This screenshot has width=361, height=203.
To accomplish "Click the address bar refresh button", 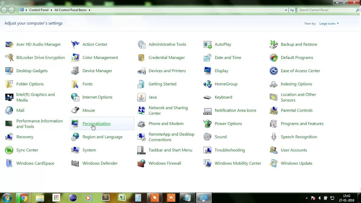I will click(292, 10).
